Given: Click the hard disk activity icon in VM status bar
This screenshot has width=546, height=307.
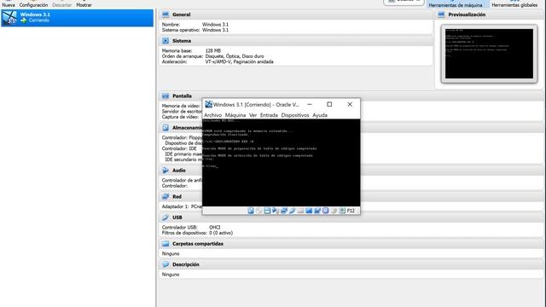Looking at the screenshot, I should click(251, 211).
